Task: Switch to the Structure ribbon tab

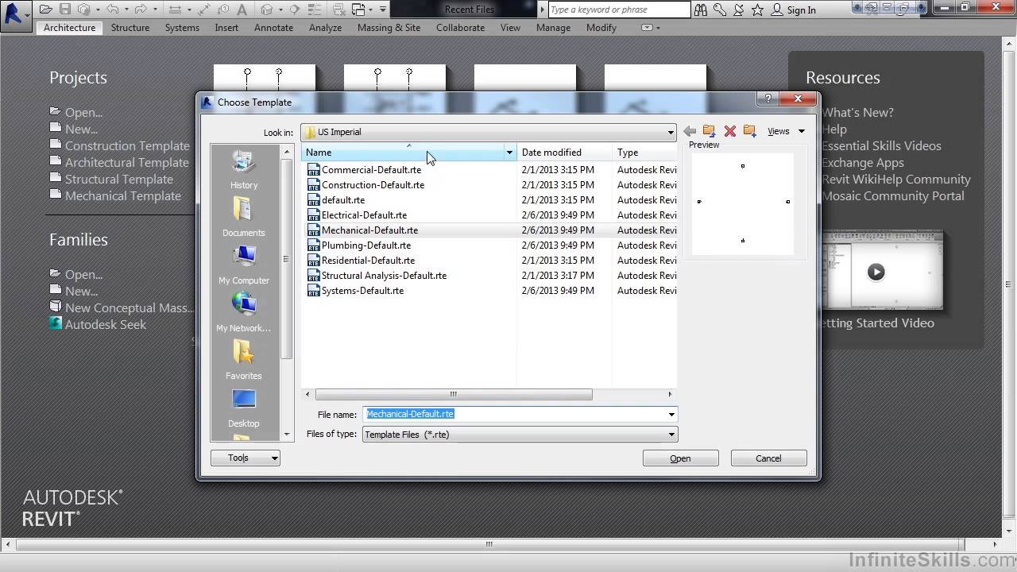Action: [130, 27]
